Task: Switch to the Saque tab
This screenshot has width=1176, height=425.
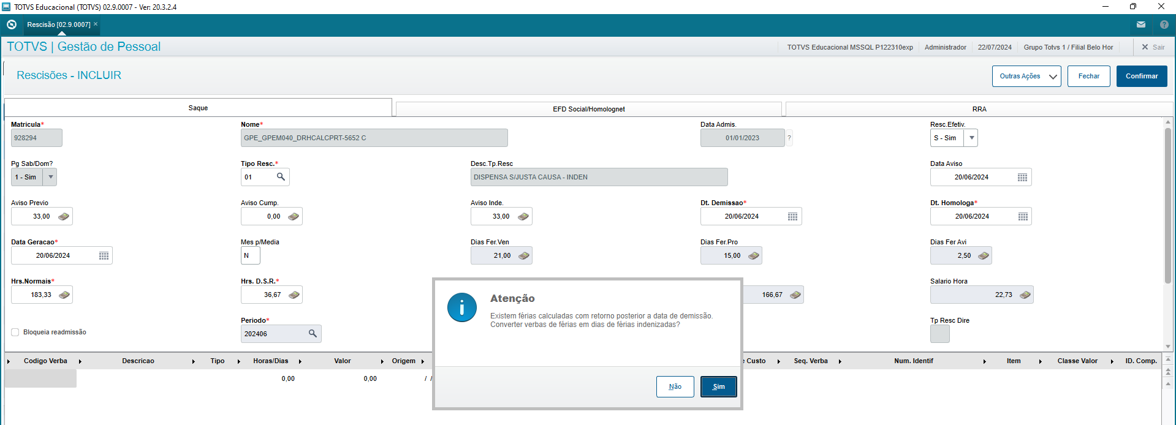Action: [198, 108]
